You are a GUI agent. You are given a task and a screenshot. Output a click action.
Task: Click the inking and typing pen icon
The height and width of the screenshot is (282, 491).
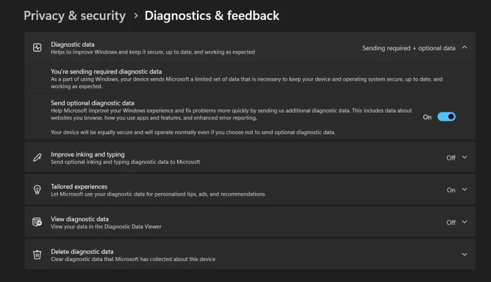click(37, 157)
